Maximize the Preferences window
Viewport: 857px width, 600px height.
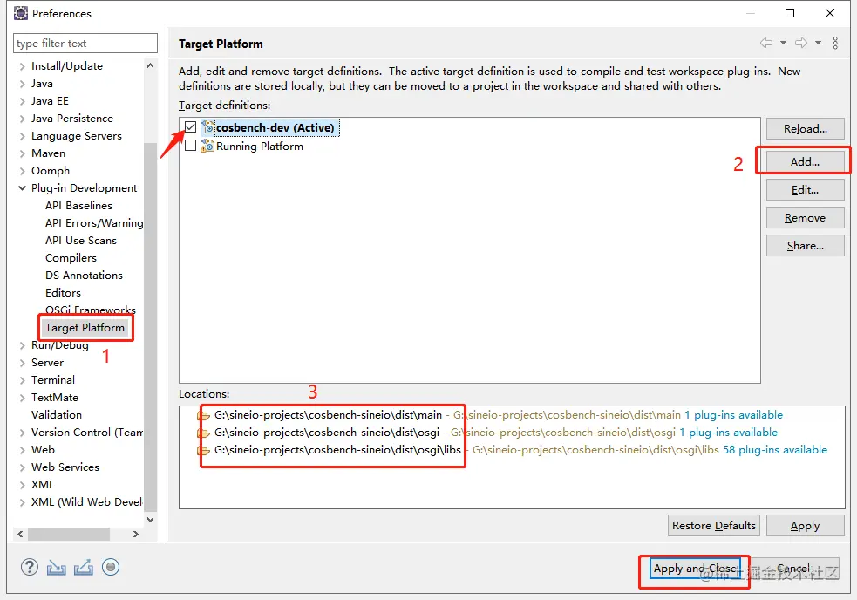pyautogui.click(x=790, y=13)
